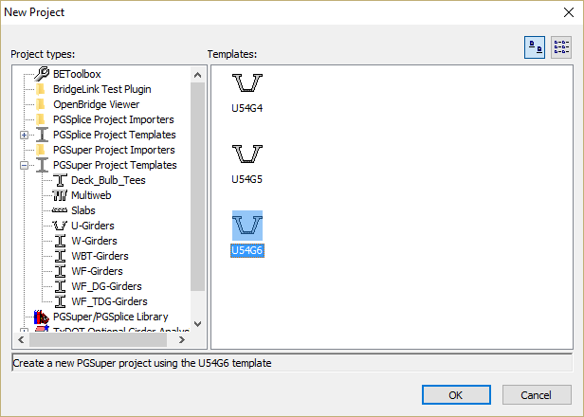Expand PGSplice Project Templates node

(x=25, y=135)
